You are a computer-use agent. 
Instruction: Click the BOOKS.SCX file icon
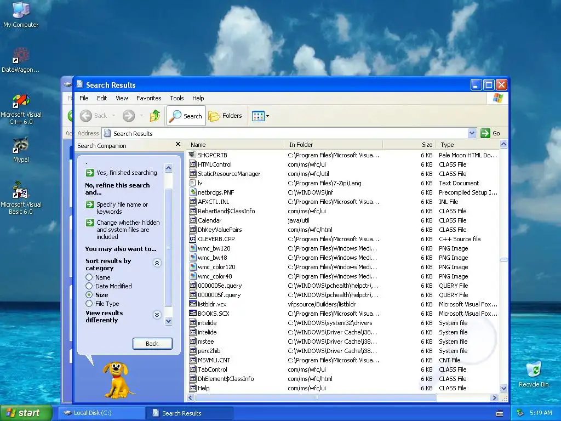pyautogui.click(x=192, y=313)
